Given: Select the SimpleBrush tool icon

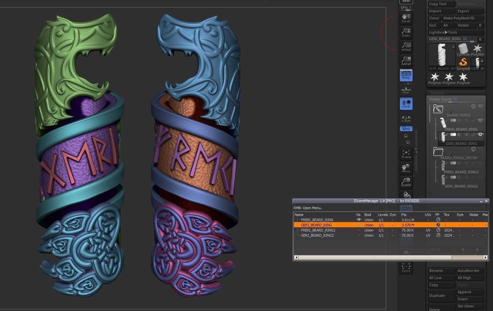Looking at the screenshot, I should pos(463,64).
